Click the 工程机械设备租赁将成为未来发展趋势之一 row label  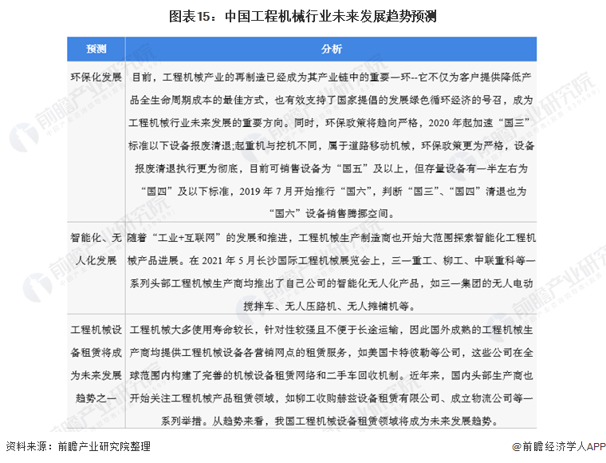96,363
